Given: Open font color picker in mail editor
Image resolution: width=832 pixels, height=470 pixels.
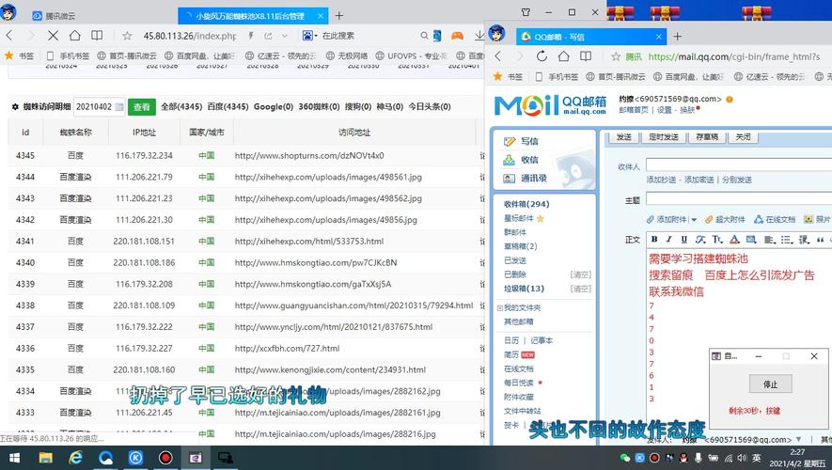Looking at the screenshot, I should [734, 240].
